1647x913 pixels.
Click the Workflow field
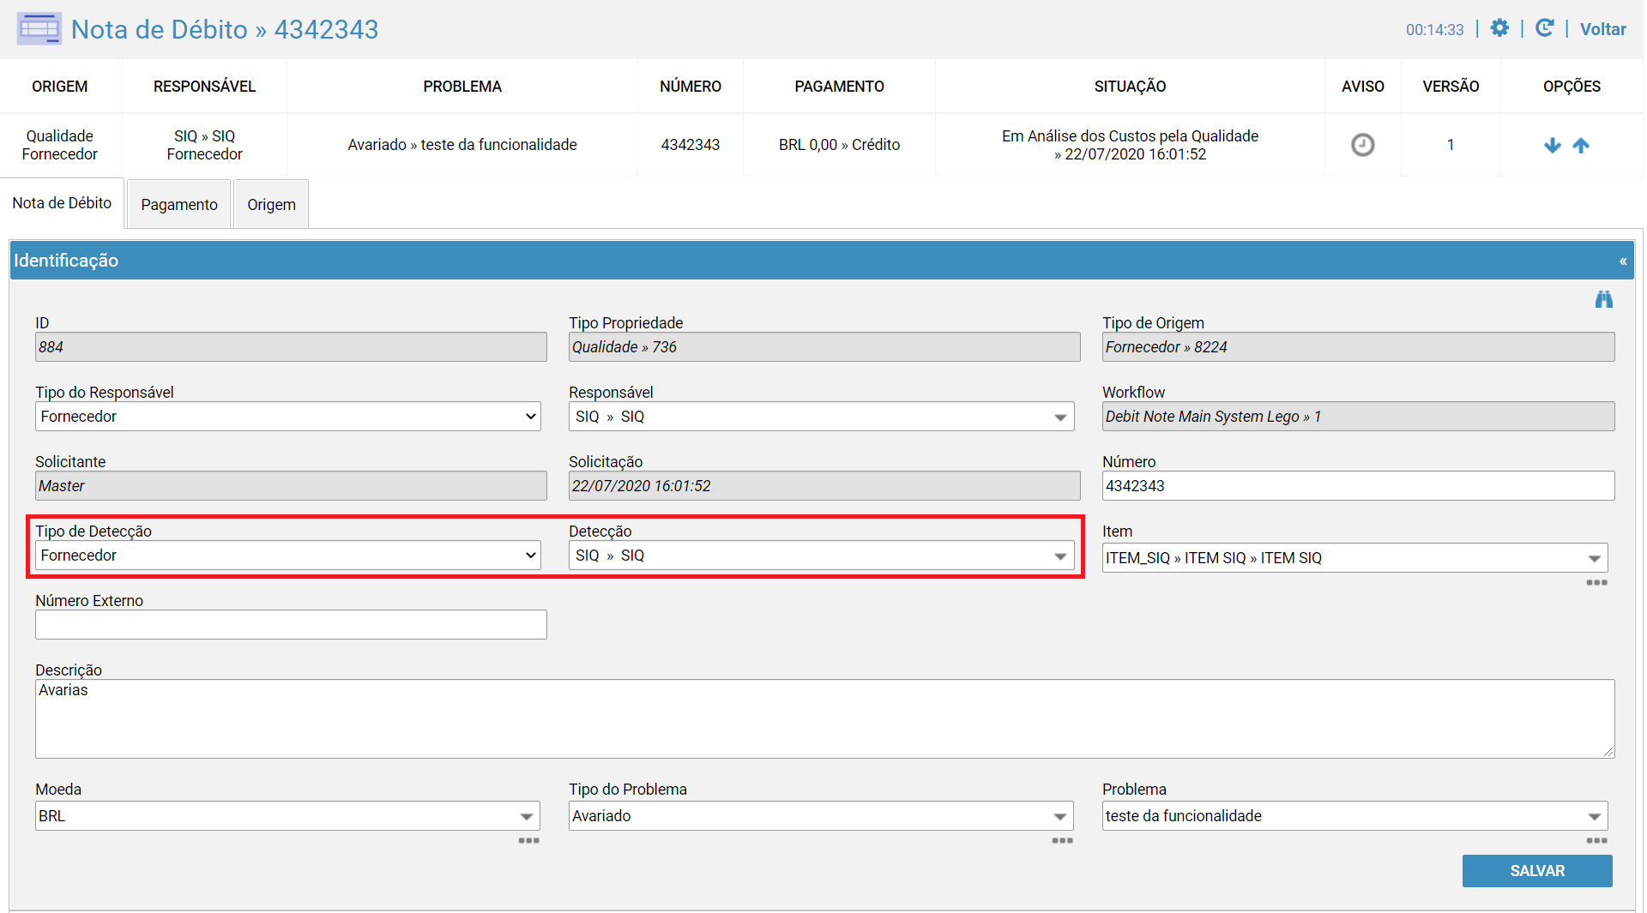[1358, 417]
